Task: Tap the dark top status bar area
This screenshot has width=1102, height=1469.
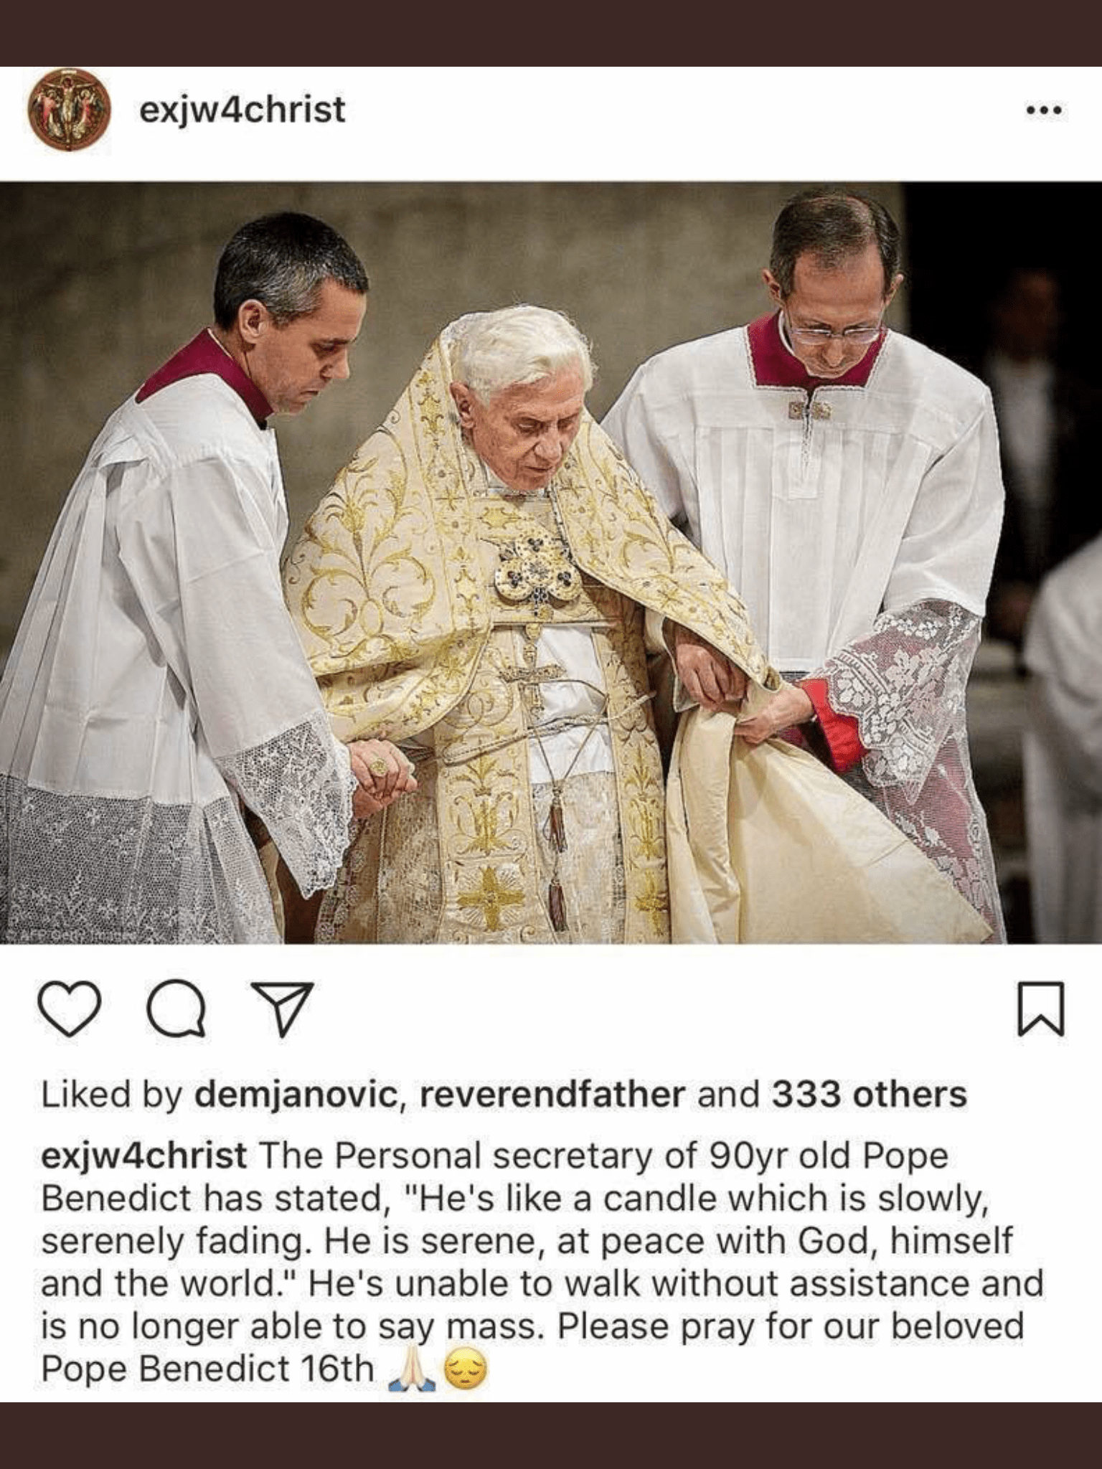Action: tap(551, 33)
